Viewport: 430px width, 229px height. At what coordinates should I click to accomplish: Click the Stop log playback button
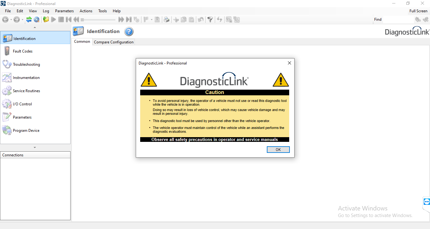pyautogui.click(x=61, y=20)
